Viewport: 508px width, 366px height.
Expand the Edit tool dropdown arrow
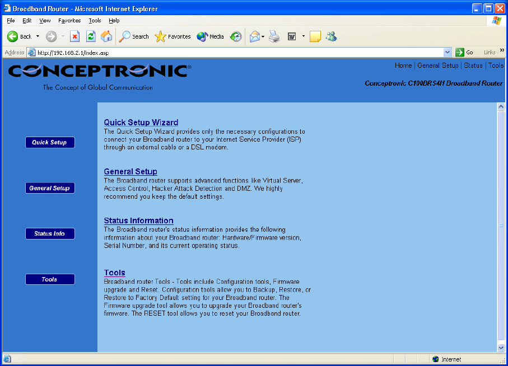click(303, 36)
